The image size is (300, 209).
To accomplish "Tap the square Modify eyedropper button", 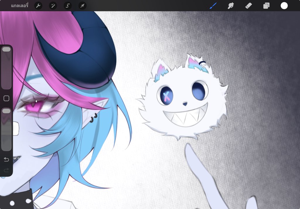I will point(6,98).
